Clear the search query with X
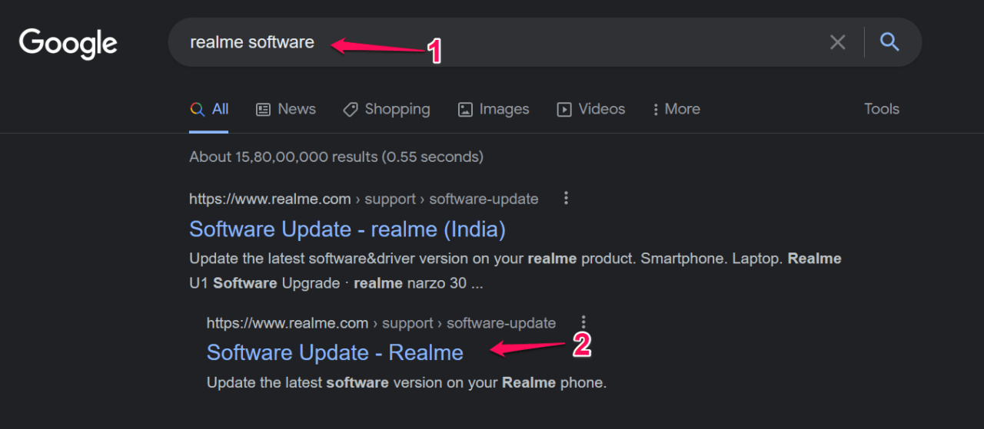 [837, 43]
